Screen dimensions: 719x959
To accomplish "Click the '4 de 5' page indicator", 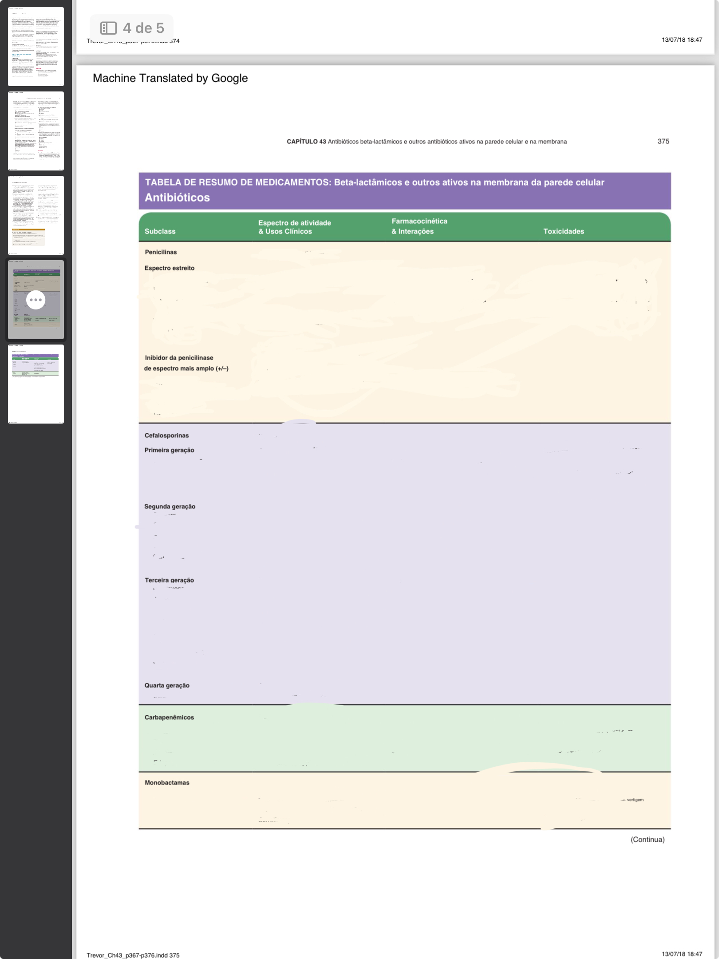I will click(143, 28).
